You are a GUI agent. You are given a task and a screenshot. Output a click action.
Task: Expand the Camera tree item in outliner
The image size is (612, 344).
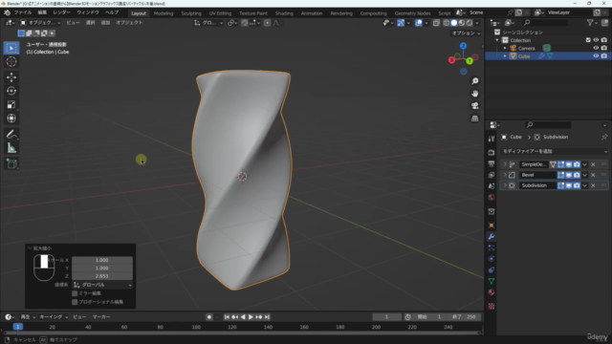[505, 49]
